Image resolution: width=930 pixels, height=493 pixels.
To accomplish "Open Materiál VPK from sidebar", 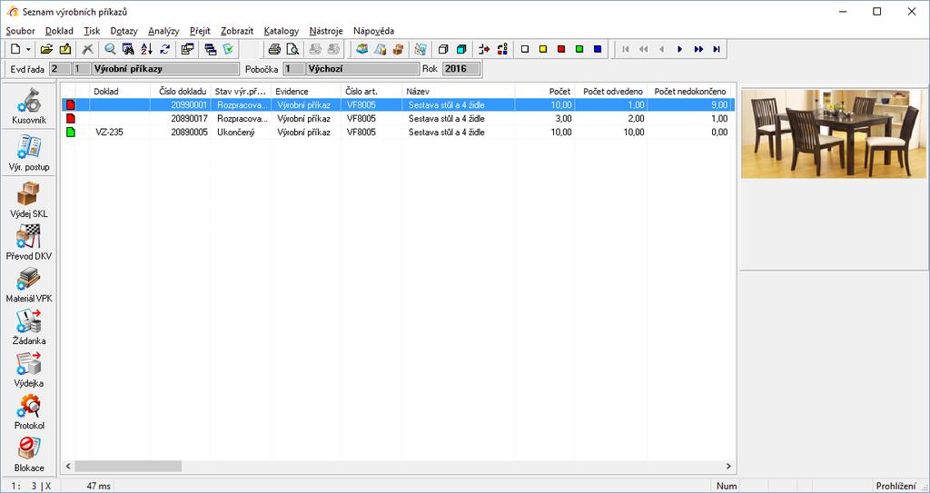I will tap(28, 284).
